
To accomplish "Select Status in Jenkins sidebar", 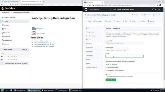I will (x=6, y=21).
